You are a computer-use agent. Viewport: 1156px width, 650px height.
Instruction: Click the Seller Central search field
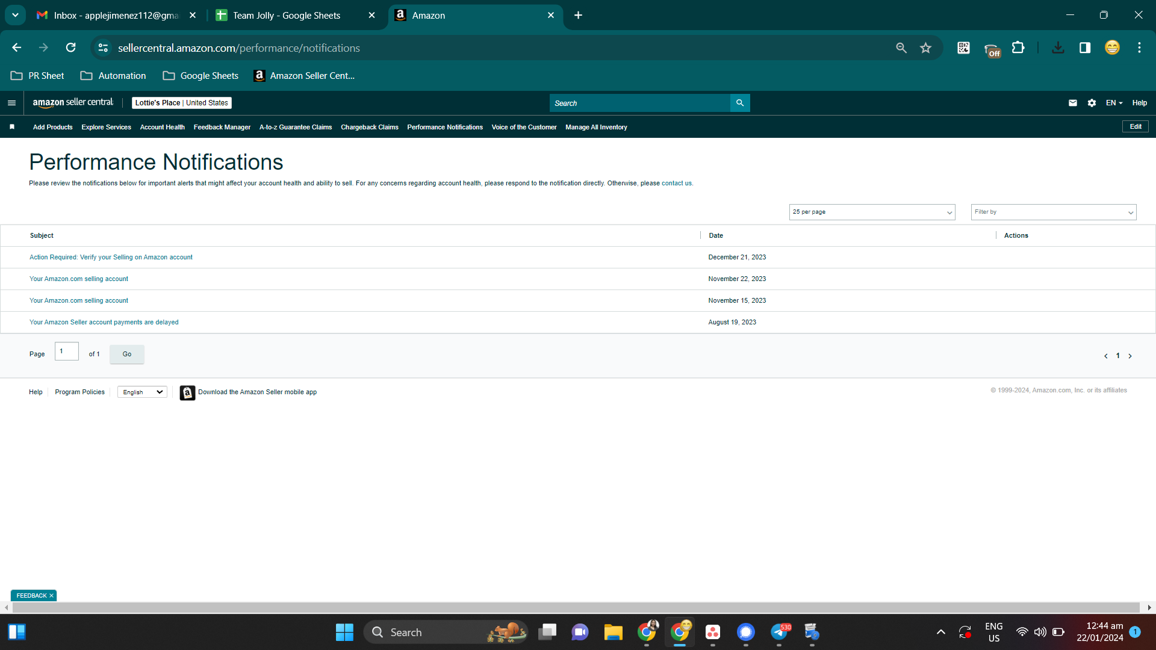pyautogui.click(x=640, y=103)
